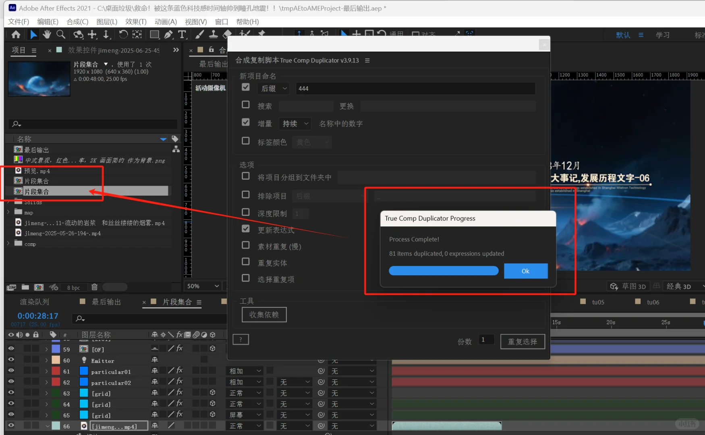This screenshot has width=705, height=435.
Task: Enable the 重复实体 checkbox
Action: pos(245,262)
